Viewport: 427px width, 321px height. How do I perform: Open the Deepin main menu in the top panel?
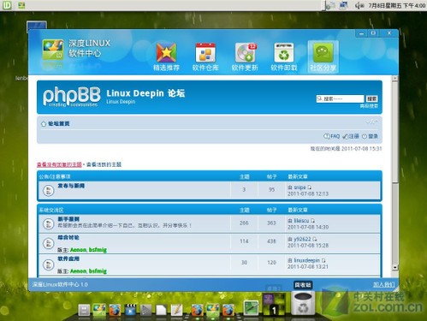tap(6, 5)
